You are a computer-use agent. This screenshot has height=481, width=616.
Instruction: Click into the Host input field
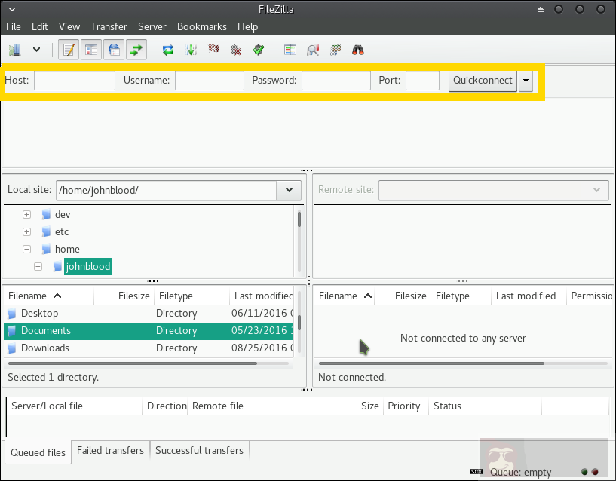pyautogui.click(x=75, y=81)
